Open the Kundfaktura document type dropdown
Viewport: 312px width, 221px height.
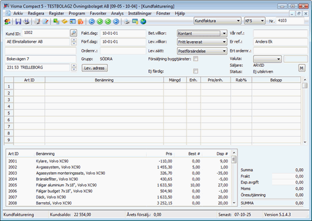[x=217, y=21]
